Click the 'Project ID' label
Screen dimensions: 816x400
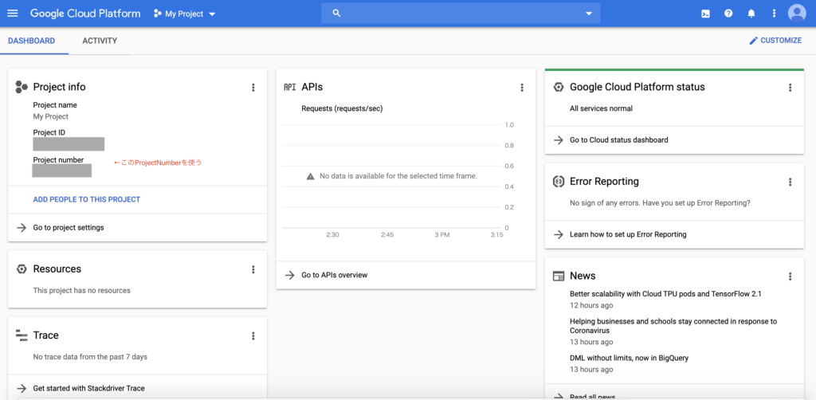tap(49, 132)
